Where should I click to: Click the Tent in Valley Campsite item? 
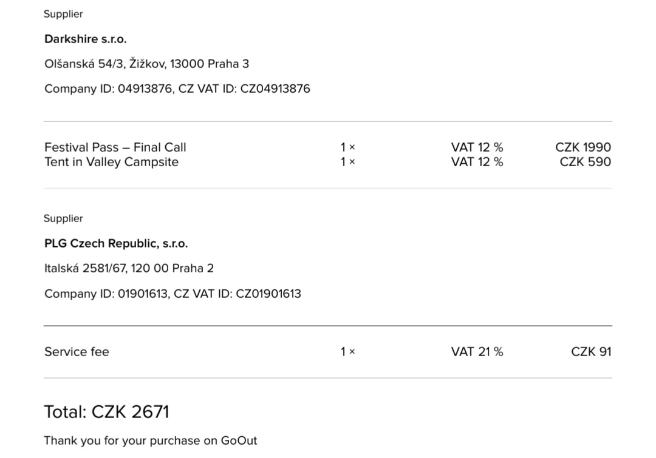(x=111, y=162)
